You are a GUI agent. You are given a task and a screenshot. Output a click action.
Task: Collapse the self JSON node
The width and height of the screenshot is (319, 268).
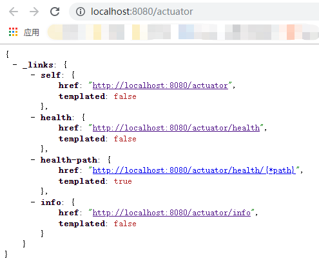point(33,75)
